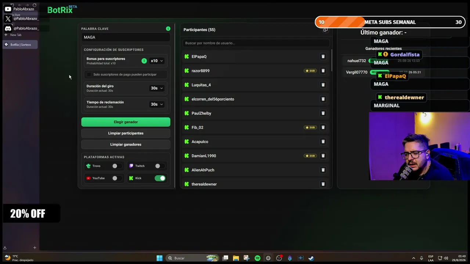Open Spotify from the taskbar
This screenshot has height=264, width=470.
257,258
